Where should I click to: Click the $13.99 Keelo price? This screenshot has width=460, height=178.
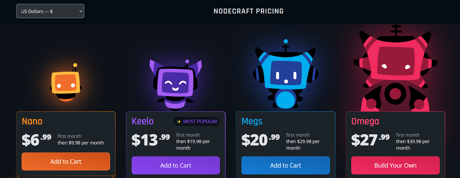151,140
